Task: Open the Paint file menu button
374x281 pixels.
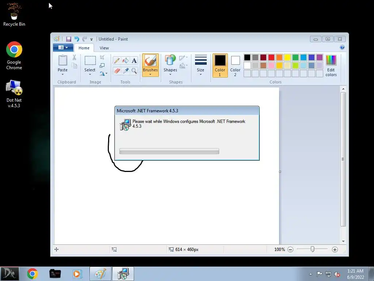Action: pos(63,48)
